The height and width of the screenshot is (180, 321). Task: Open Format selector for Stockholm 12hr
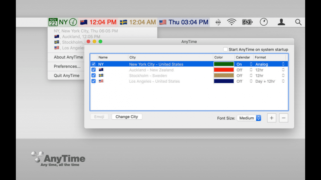coord(270,75)
